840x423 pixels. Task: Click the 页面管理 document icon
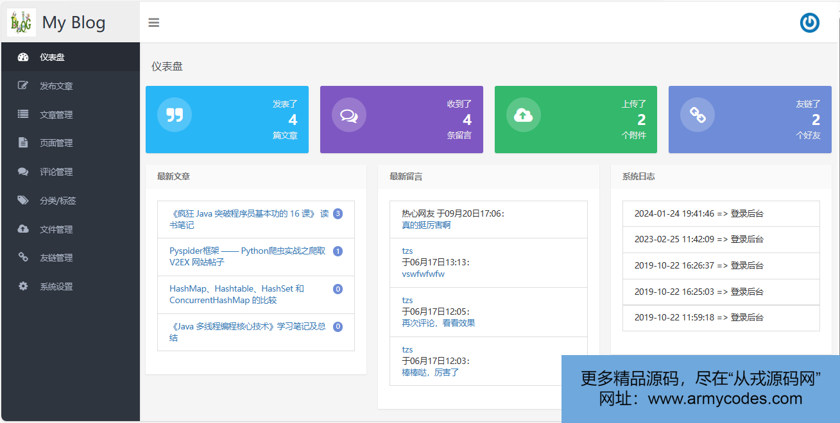23,143
